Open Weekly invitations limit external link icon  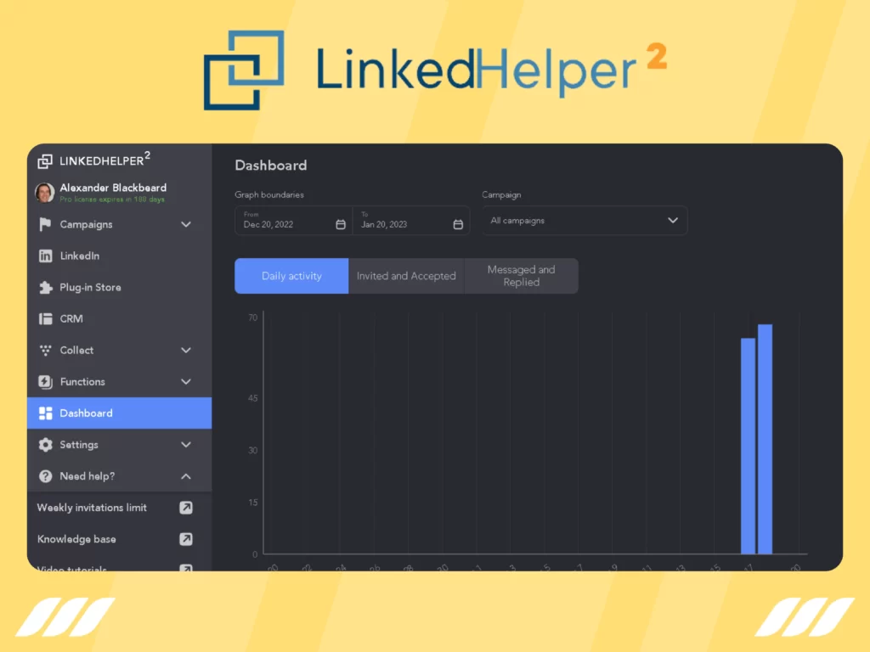click(x=186, y=508)
